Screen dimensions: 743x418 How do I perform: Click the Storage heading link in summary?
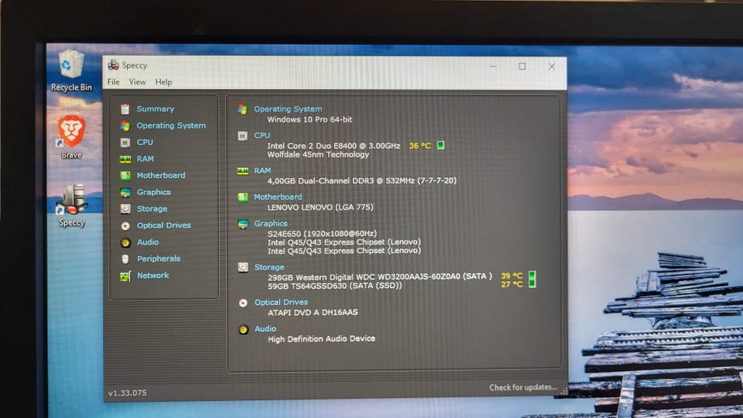pos(269,267)
